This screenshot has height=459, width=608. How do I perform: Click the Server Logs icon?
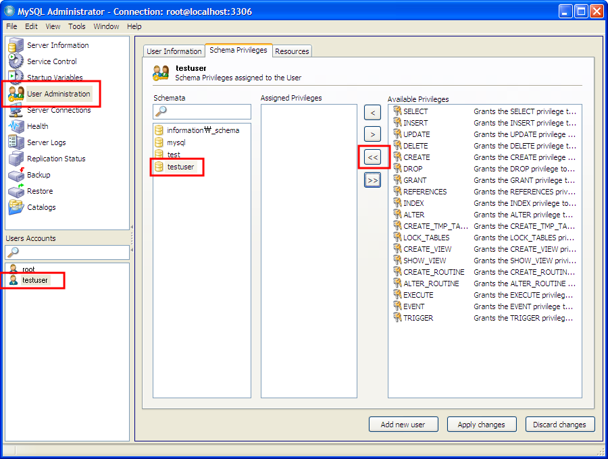(x=16, y=142)
